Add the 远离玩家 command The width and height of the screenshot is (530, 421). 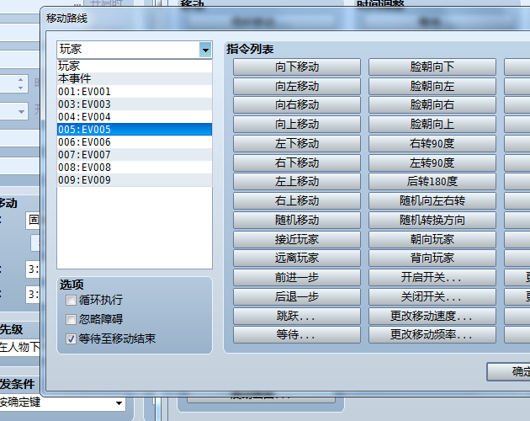click(x=297, y=258)
